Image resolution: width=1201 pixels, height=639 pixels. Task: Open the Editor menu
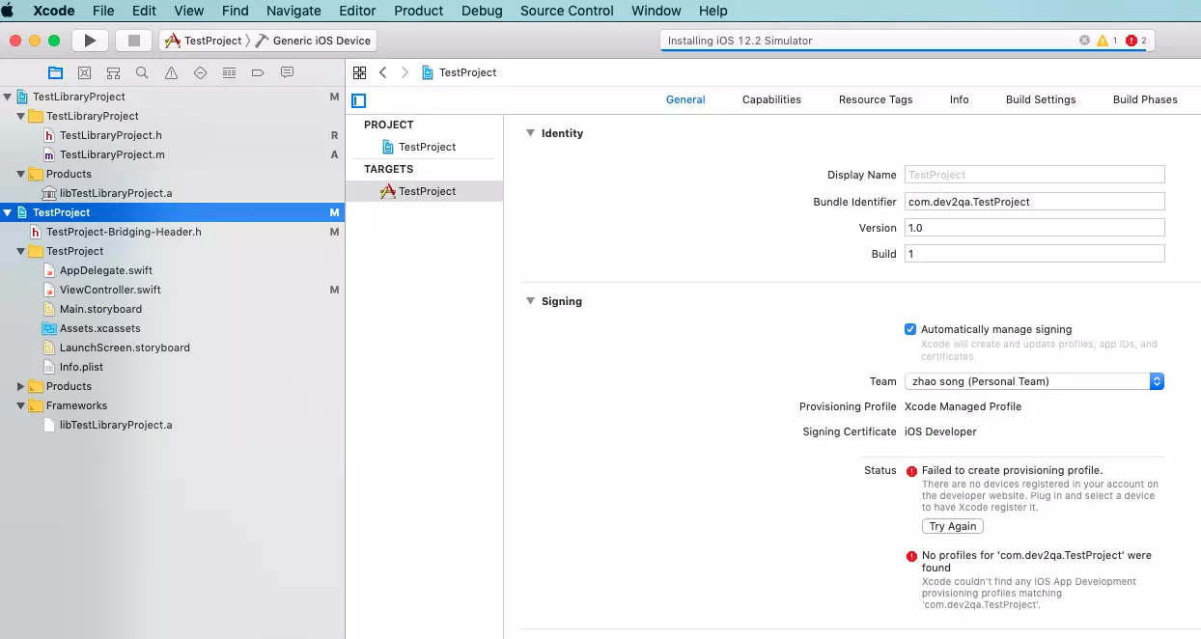click(357, 11)
